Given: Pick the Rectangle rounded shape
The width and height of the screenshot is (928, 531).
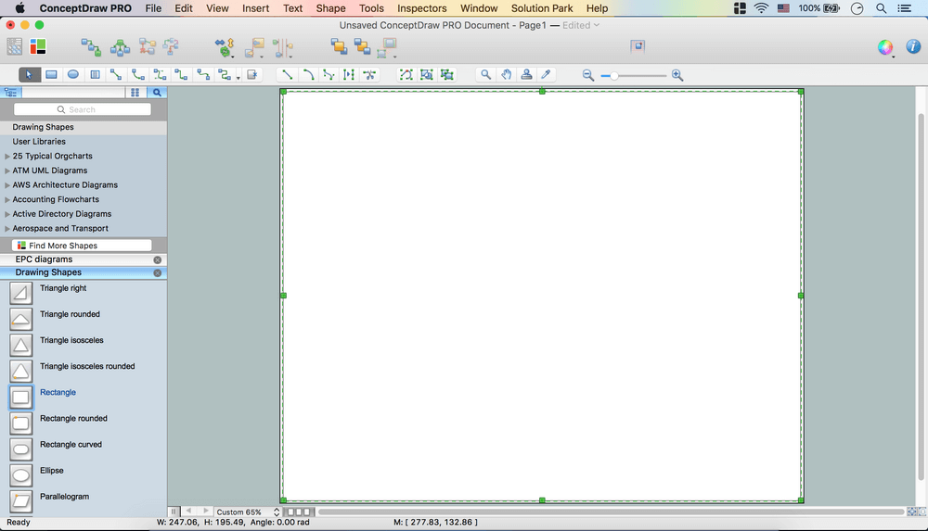Looking at the screenshot, I should tap(20, 423).
